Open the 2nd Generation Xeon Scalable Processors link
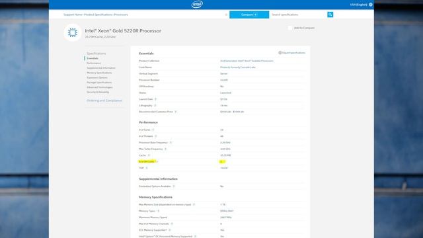The height and width of the screenshot is (238, 423). coord(247,61)
